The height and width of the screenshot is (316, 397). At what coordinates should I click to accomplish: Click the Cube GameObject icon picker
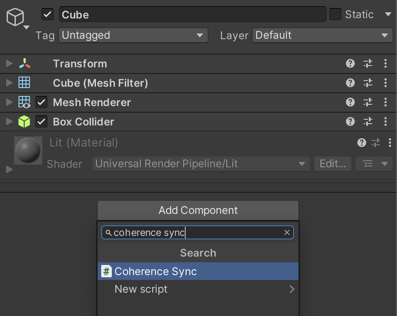click(x=16, y=18)
